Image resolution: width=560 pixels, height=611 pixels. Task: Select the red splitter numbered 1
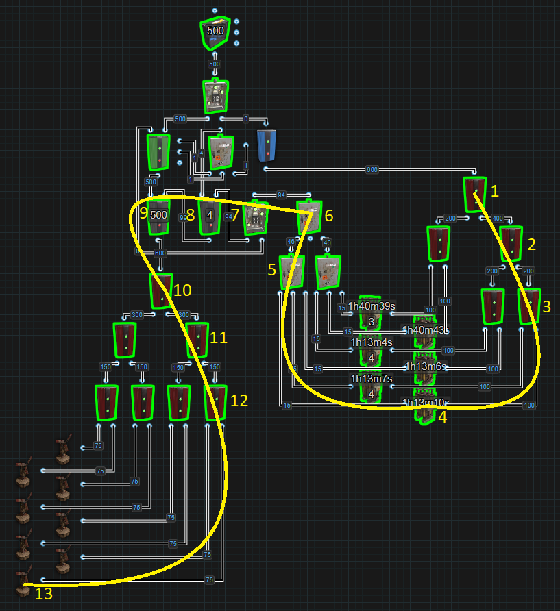[x=474, y=194]
